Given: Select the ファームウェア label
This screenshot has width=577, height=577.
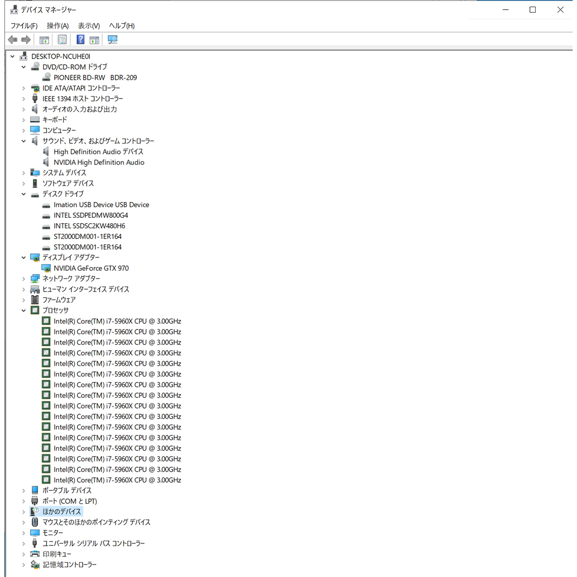Looking at the screenshot, I should (59, 300).
